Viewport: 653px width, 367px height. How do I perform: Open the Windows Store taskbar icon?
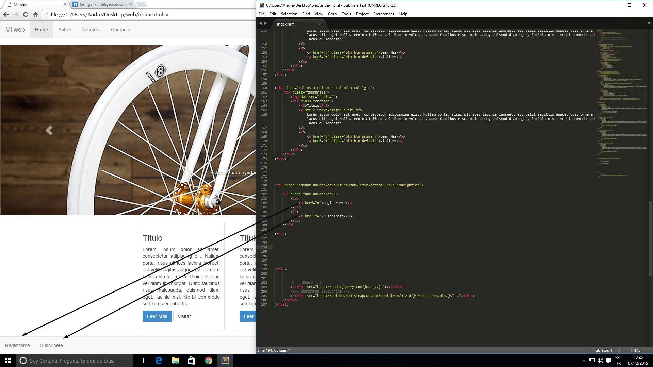pos(192,361)
